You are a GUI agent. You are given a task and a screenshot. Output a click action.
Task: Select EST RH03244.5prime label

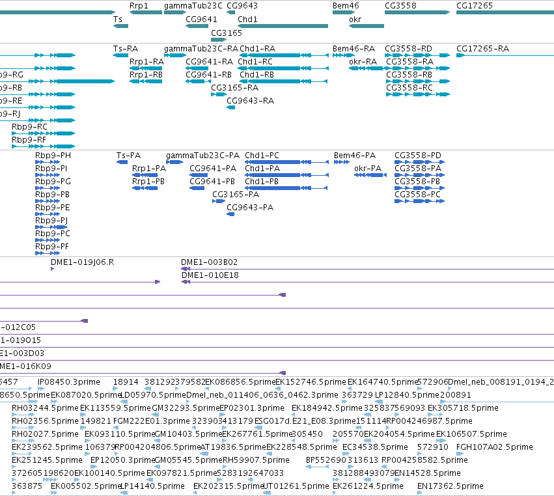(x=45, y=408)
